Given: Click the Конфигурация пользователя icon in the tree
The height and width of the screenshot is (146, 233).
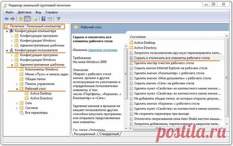Looking at the screenshot, I should 12,50.
